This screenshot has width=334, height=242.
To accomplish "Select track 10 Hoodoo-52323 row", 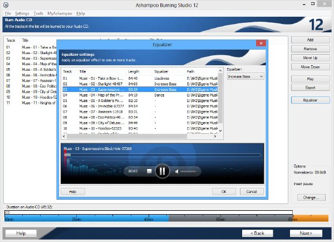I will click(140, 128).
